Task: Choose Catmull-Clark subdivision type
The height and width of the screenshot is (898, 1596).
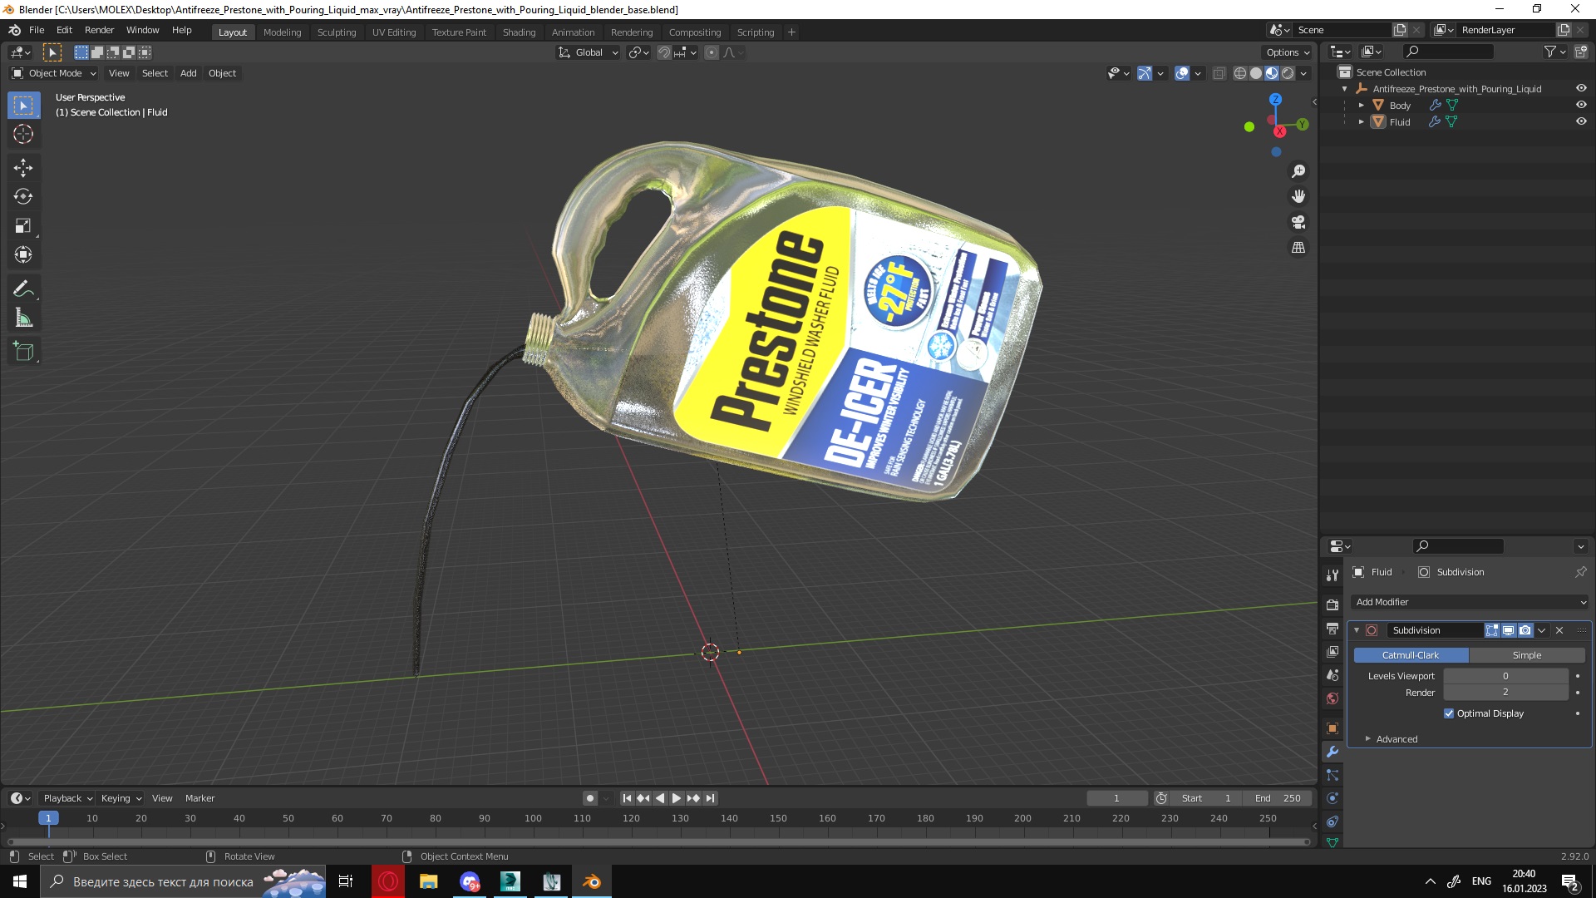Action: (1411, 655)
